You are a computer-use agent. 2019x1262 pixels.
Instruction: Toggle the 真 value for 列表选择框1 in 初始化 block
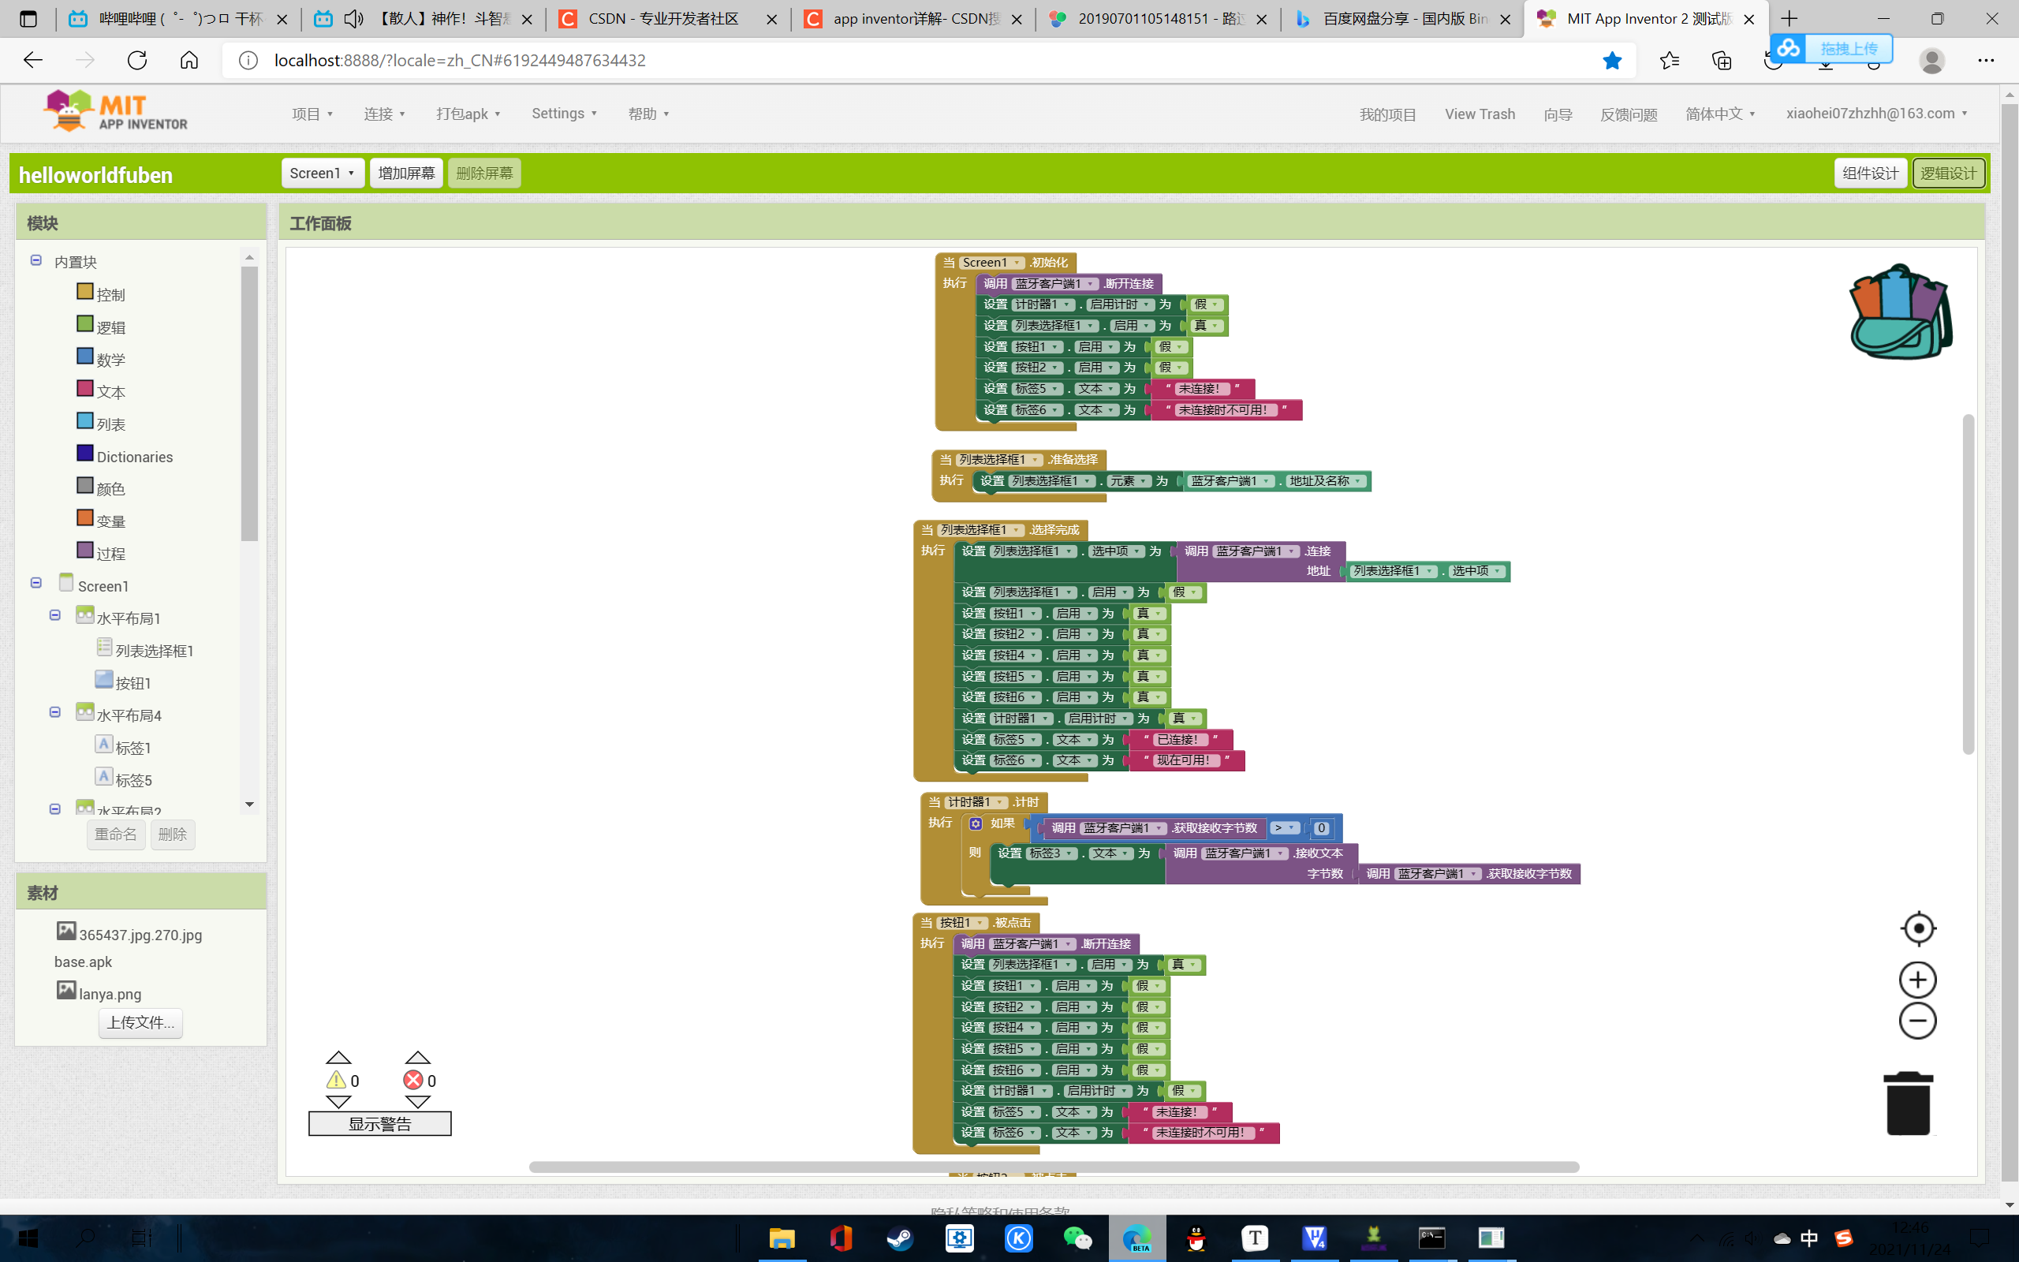click(1207, 326)
